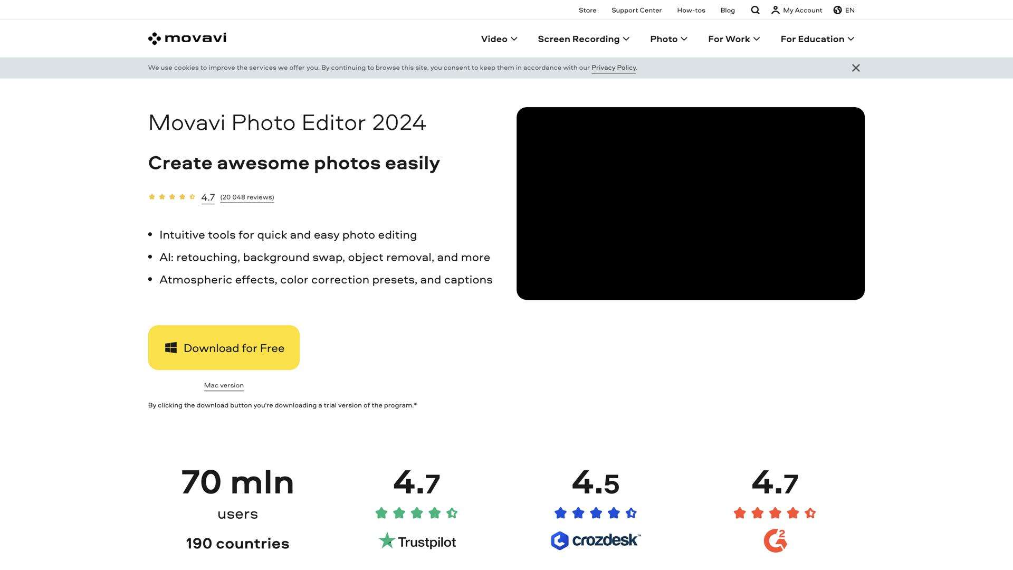Open My Account user icon
This screenshot has width=1013, height=570.
(x=775, y=10)
